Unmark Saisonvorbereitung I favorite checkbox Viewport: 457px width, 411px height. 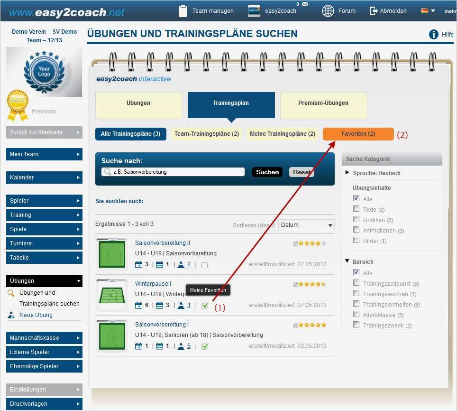pos(205,346)
